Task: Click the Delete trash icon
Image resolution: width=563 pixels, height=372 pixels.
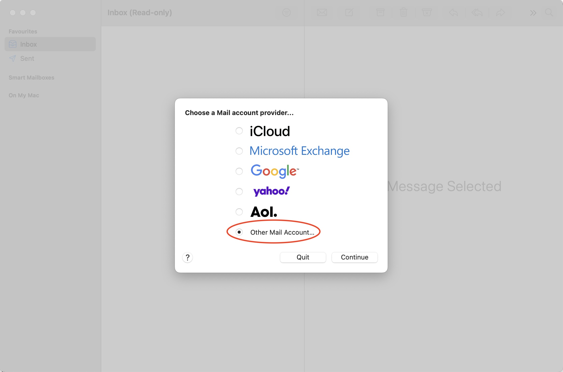Action: tap(403, 12)
